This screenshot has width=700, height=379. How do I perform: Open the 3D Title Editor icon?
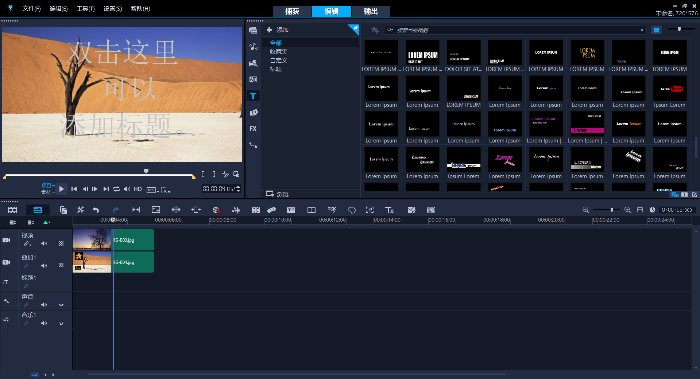[390, 210]
